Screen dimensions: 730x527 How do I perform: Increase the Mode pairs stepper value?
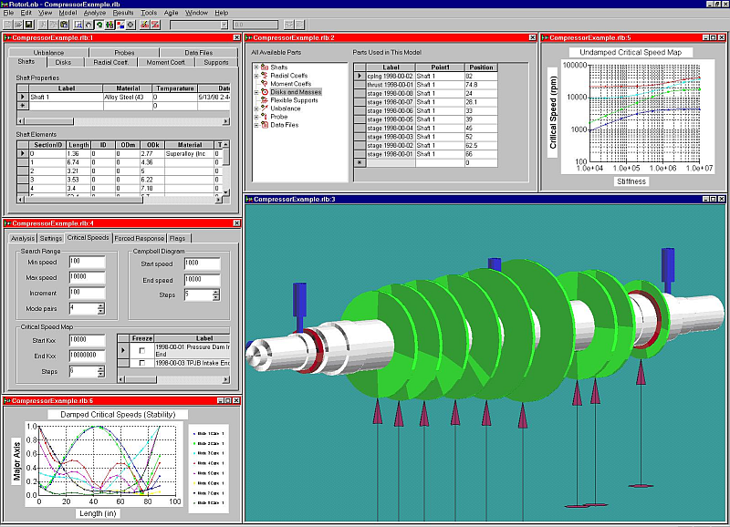101,305
